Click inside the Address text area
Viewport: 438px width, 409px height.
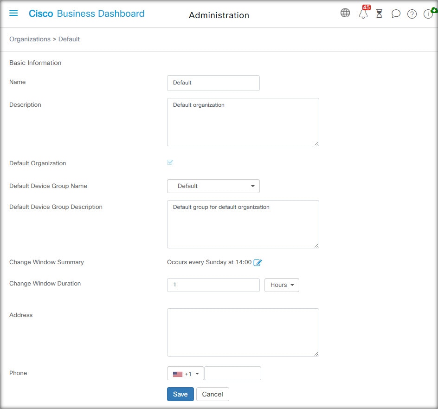[x=243, y=332]
